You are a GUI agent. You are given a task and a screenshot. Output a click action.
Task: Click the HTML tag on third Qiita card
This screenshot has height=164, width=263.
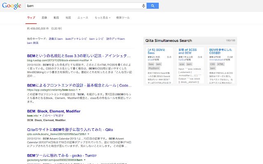coord(220,64)
